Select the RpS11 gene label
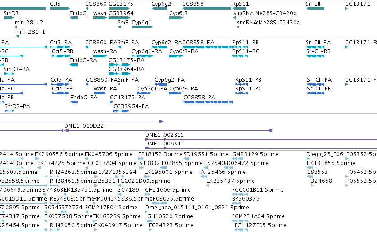The image size is (377, 232). tap(241, 4)
